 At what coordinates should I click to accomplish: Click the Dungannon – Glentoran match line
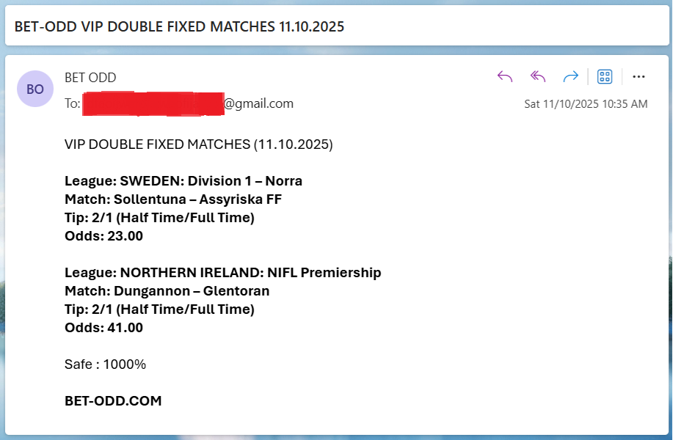tap(167, 291)
